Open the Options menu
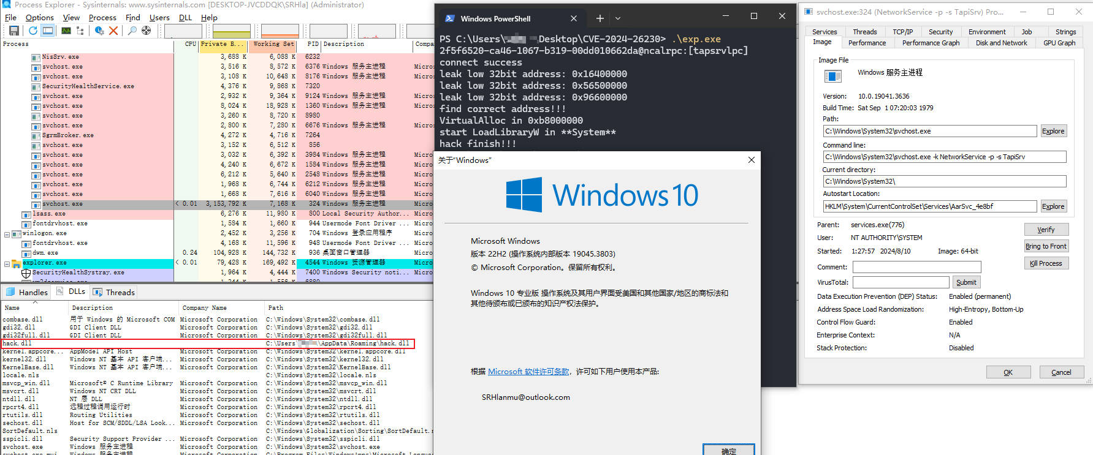This screenshot has width=1093, height=455. point(40,18)
